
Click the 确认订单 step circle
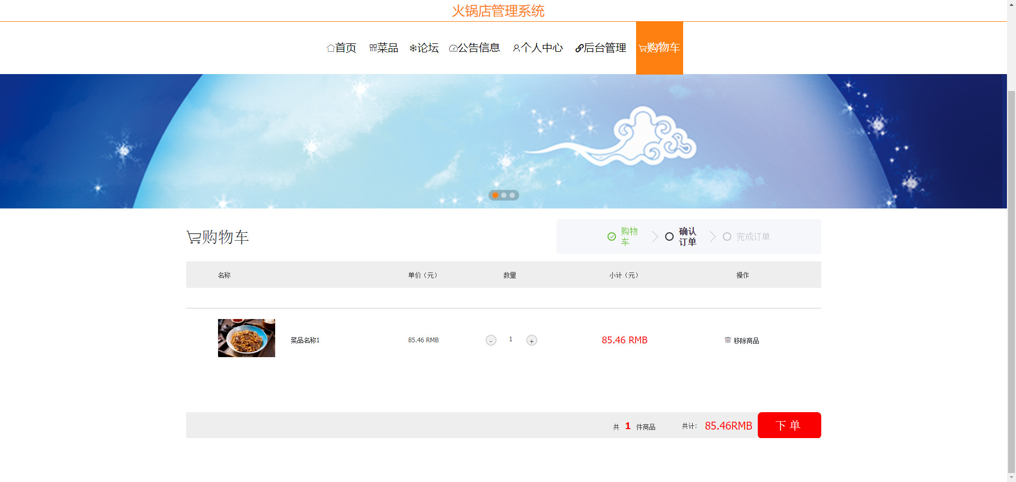tap(669, 237)
